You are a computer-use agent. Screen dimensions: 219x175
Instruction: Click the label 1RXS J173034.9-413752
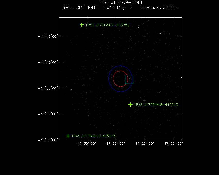(x=107, y=25)
